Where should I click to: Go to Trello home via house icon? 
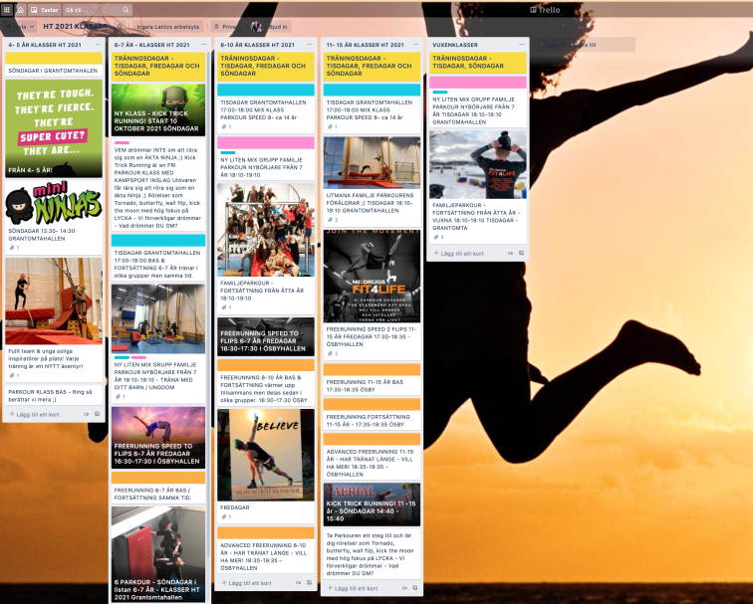coord(20,10)
